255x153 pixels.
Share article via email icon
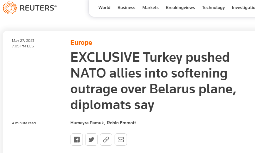121,140
